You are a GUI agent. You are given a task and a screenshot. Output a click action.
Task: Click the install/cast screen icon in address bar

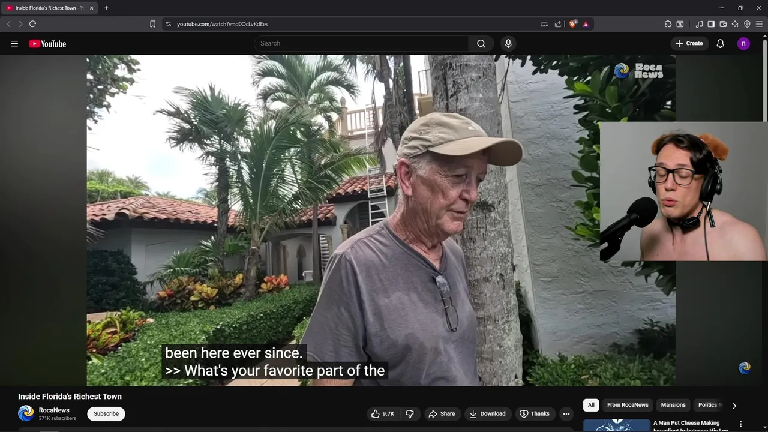click(x=544, y=24)
